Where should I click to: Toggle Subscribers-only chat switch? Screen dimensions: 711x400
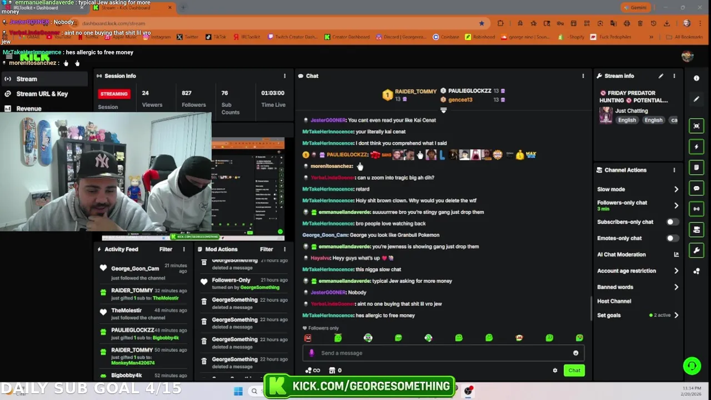coord(672,222)
